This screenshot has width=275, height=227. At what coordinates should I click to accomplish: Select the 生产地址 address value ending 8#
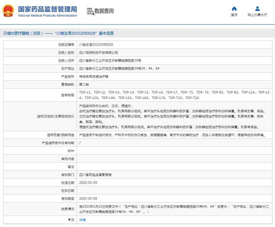point(119,69)
